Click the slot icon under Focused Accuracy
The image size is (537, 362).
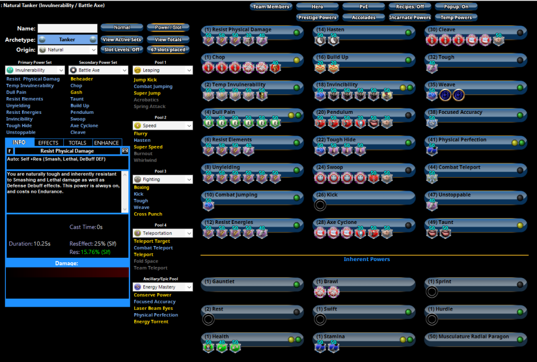pyautogui.click(x=431, y=122)
